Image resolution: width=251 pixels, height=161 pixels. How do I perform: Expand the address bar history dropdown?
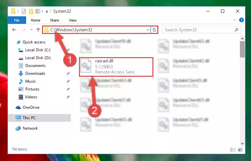(x=148, y=30)
